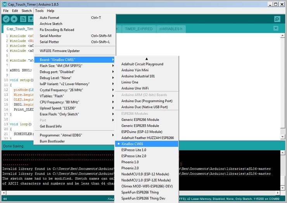Open the tab dropdown arrow at right
This screenshot has height=203, width=287.
276,28
